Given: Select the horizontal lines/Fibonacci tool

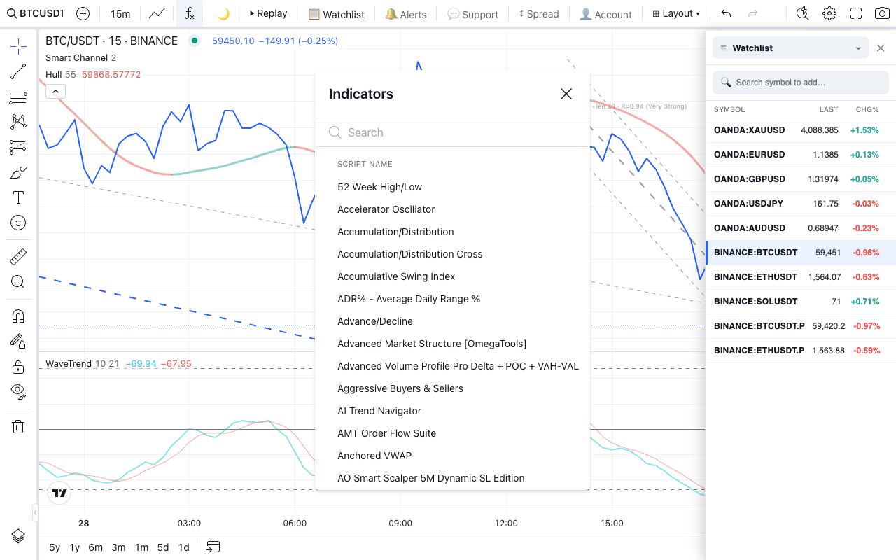Looking at the screenshot, I should pos(18,97).
